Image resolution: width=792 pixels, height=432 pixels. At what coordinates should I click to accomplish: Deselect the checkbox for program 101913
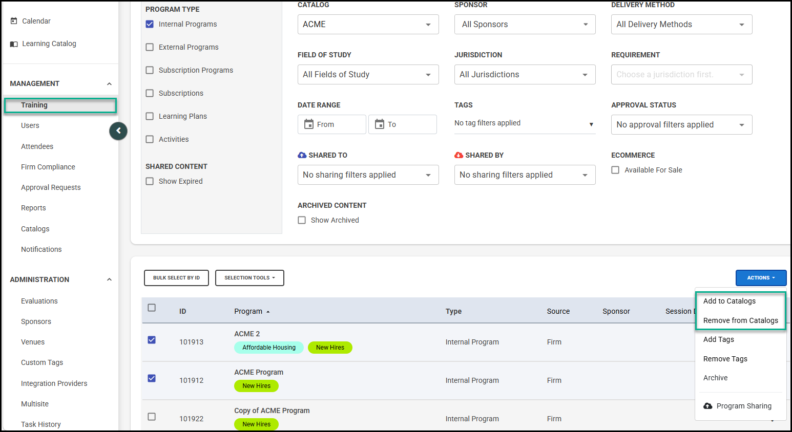tap(152, 340)
